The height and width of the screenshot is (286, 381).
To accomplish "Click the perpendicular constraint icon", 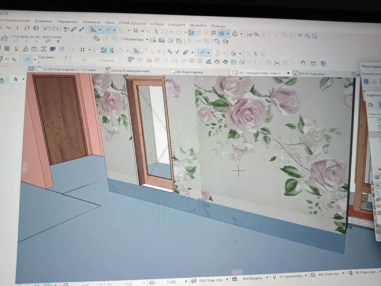I will click(x=177, y=52).
